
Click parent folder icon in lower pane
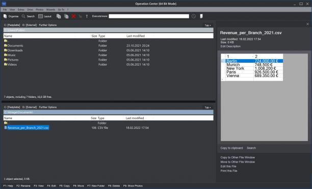(x=6, y=123)
